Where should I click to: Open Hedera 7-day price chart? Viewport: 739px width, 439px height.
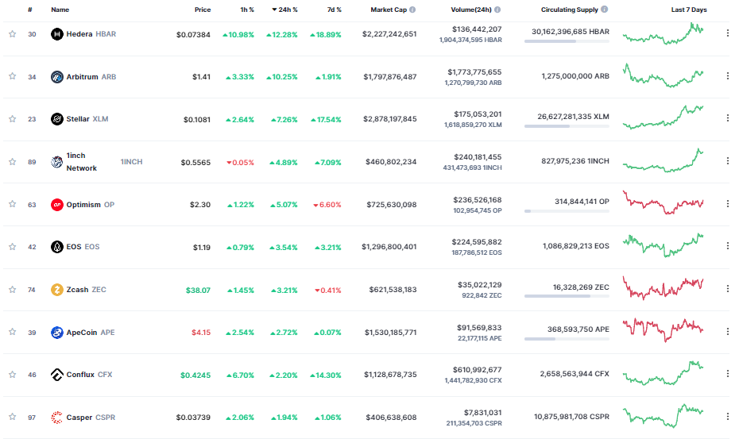pyautogui.click(x=663, y=33)
